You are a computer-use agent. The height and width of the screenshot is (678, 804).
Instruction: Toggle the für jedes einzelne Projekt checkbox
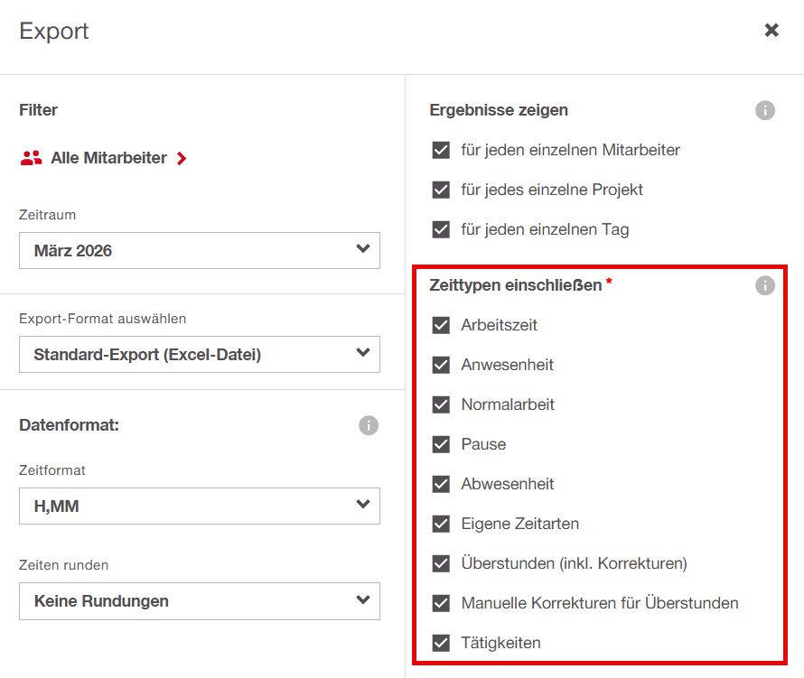tap(441, 190)
